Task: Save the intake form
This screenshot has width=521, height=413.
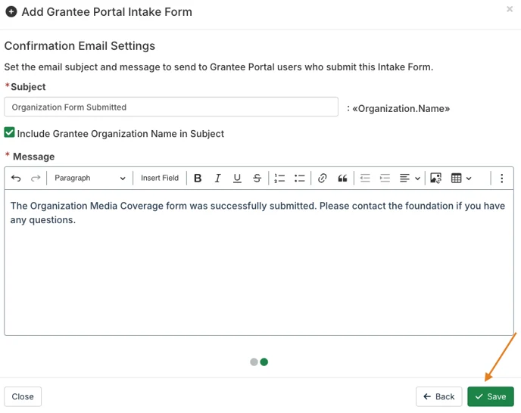Action: click(491, 396)
